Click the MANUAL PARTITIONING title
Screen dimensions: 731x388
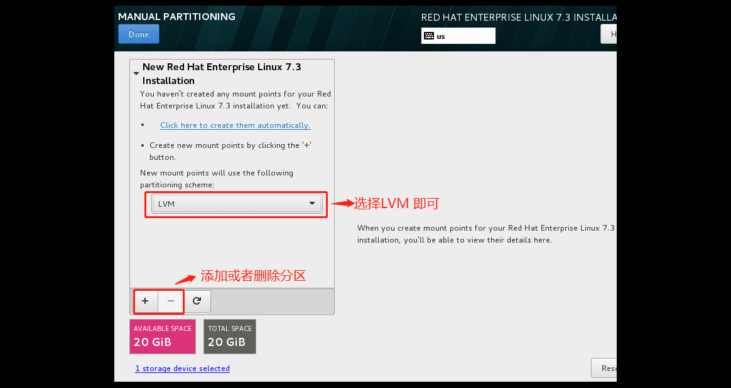click(x=176, y=17)
